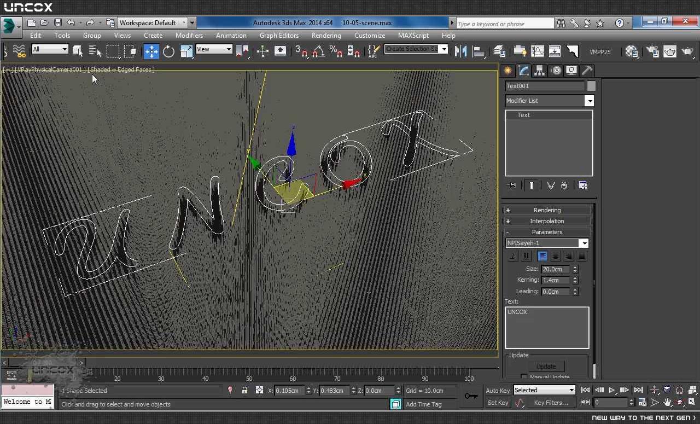This screenshot has width=700, height=424.
Task: Open the Material Editor
Action: (632, 51)
